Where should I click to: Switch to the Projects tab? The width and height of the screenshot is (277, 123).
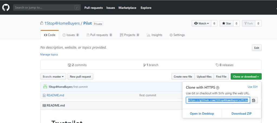[130, 35]
